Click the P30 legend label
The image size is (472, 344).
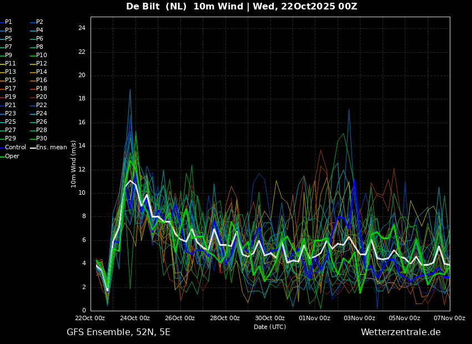42,139
